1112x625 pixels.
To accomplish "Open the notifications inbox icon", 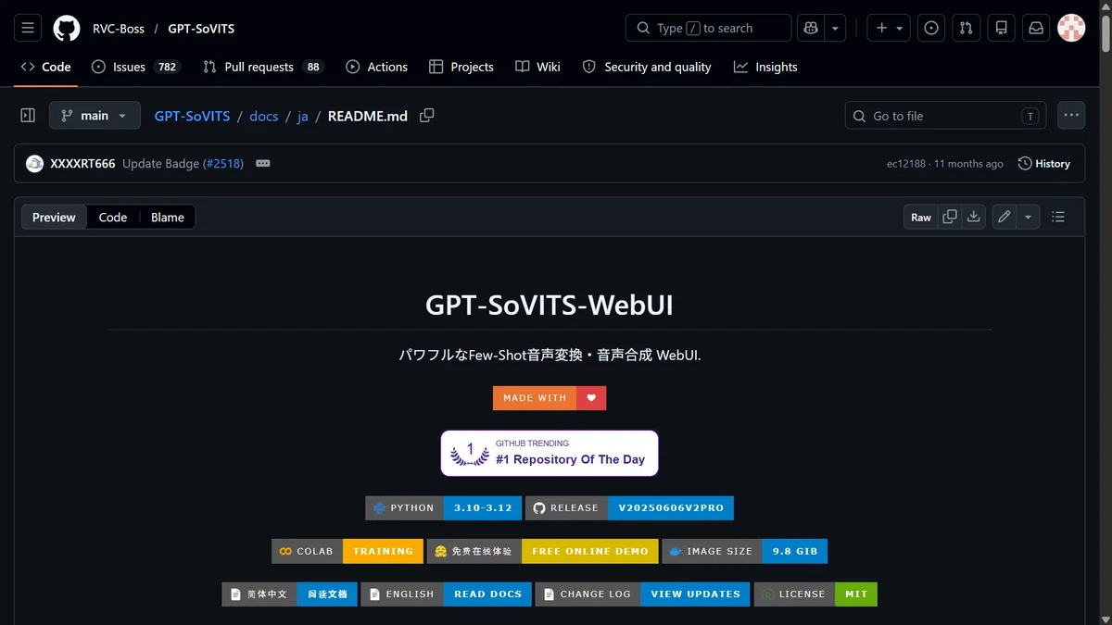I will [1036, 28].
